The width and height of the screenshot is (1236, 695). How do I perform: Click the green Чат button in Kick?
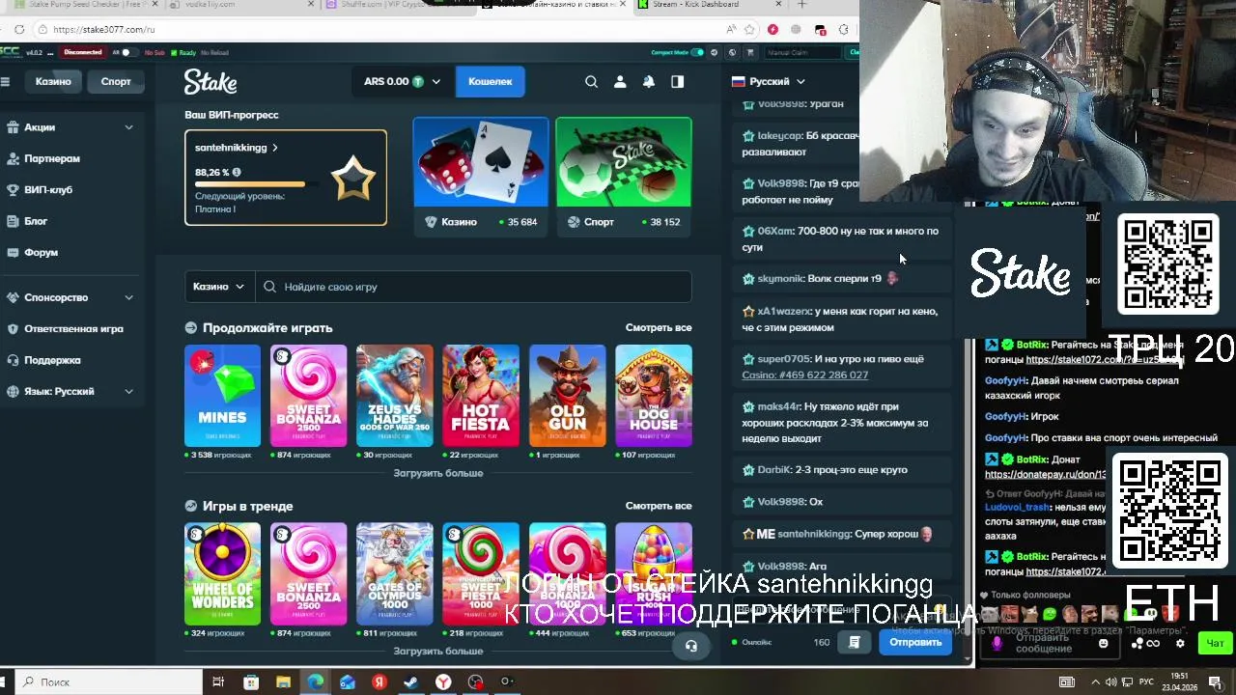click(1215, 643)
